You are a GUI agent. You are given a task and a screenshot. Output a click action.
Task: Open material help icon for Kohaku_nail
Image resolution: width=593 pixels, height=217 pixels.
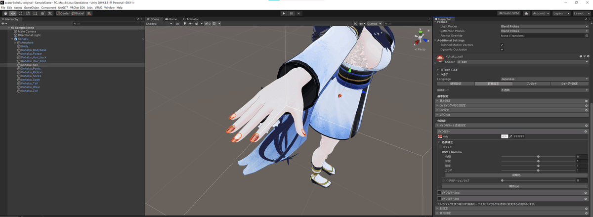click(x=580, y=57)
